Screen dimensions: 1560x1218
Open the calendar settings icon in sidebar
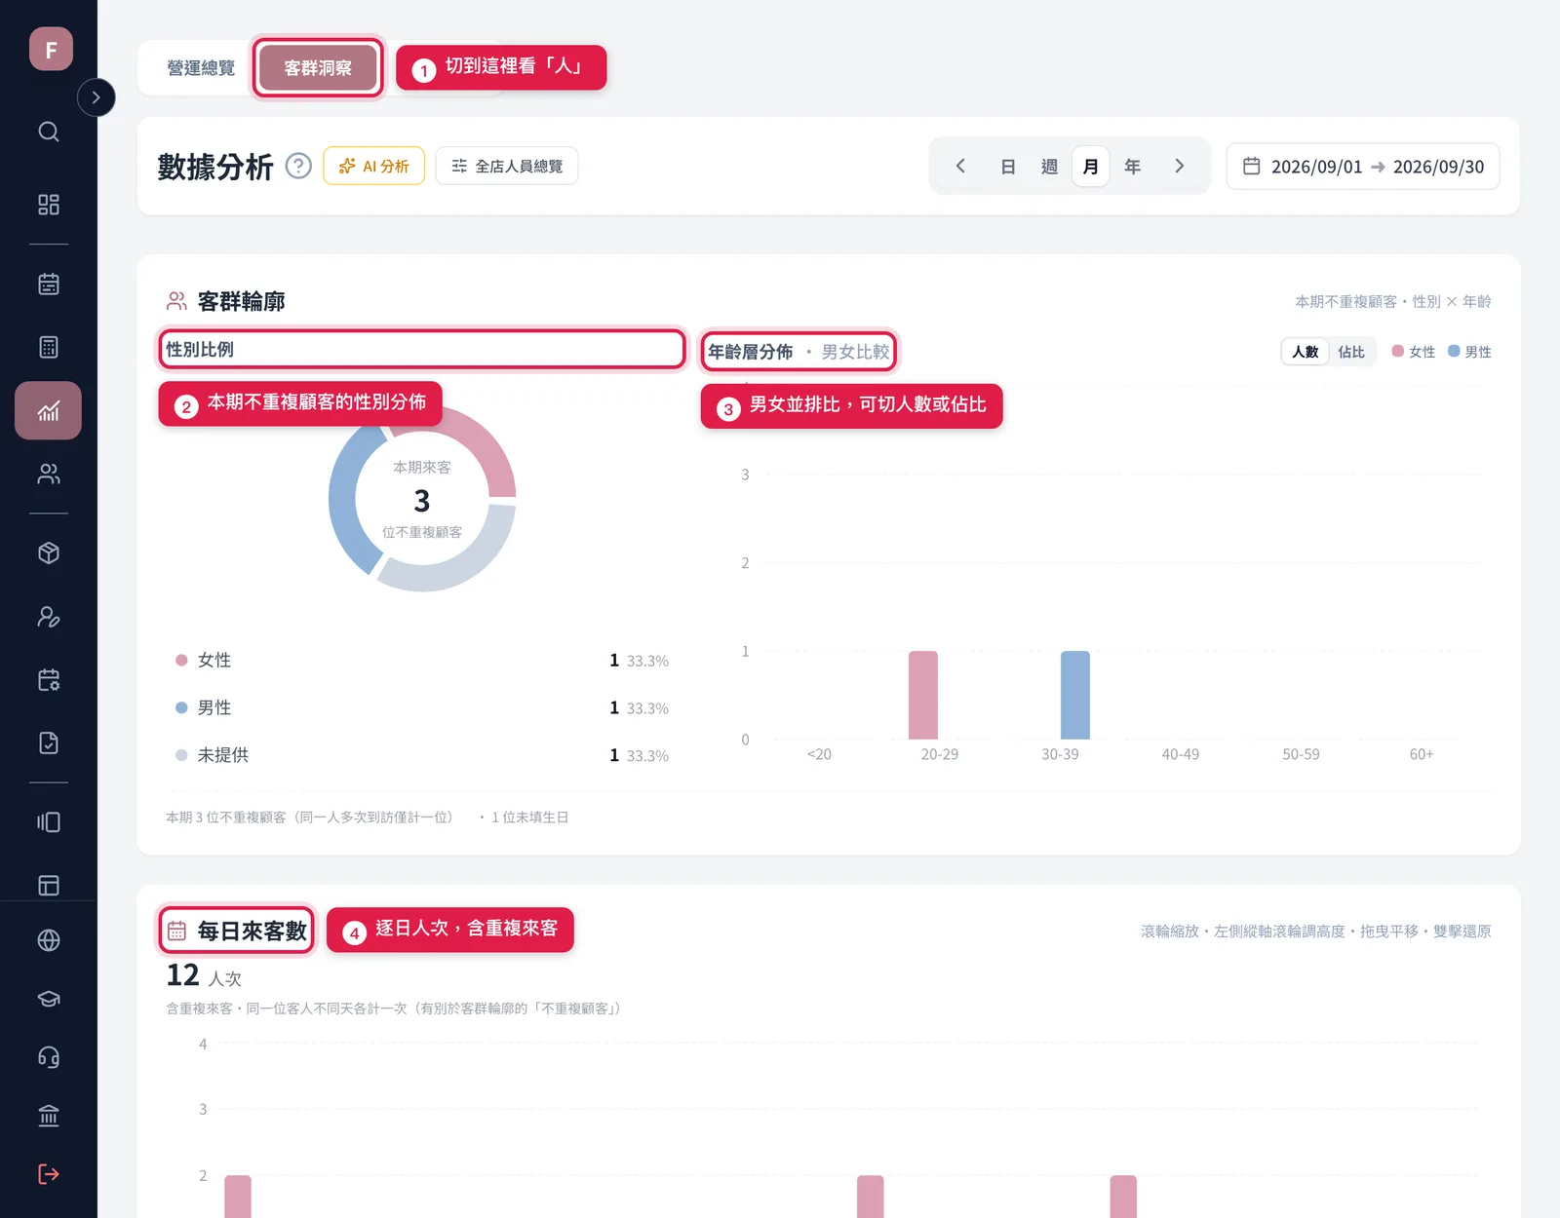point(49,680)
